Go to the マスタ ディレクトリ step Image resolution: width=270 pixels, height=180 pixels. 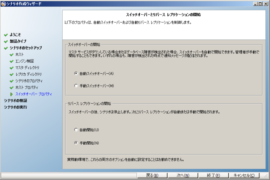27,68
